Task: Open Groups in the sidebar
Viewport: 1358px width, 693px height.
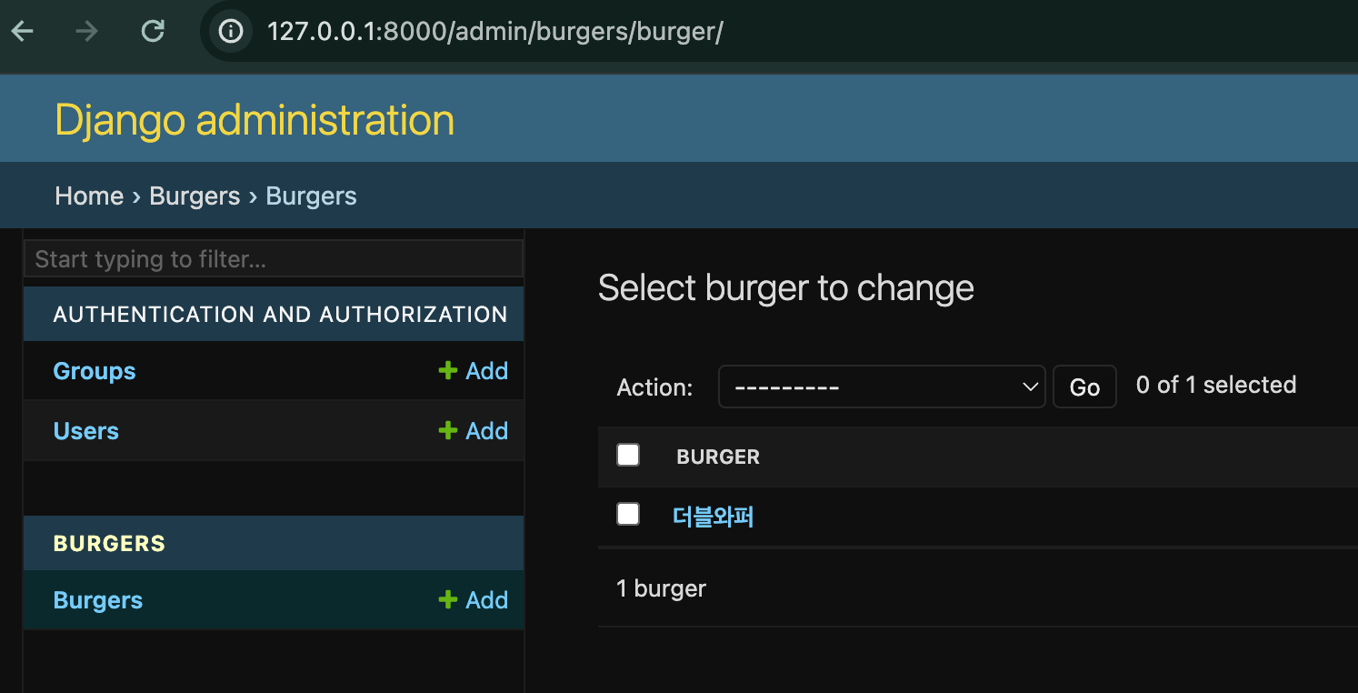Action: point(95,371)
